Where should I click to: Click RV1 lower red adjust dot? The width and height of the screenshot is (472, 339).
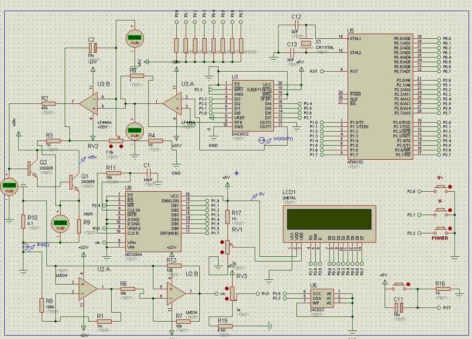click(222, 252)
